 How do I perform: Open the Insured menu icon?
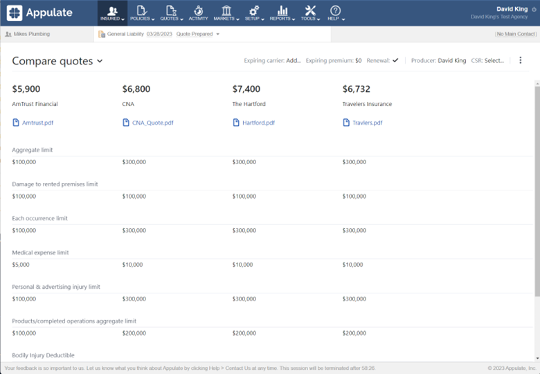coord(112,10)
